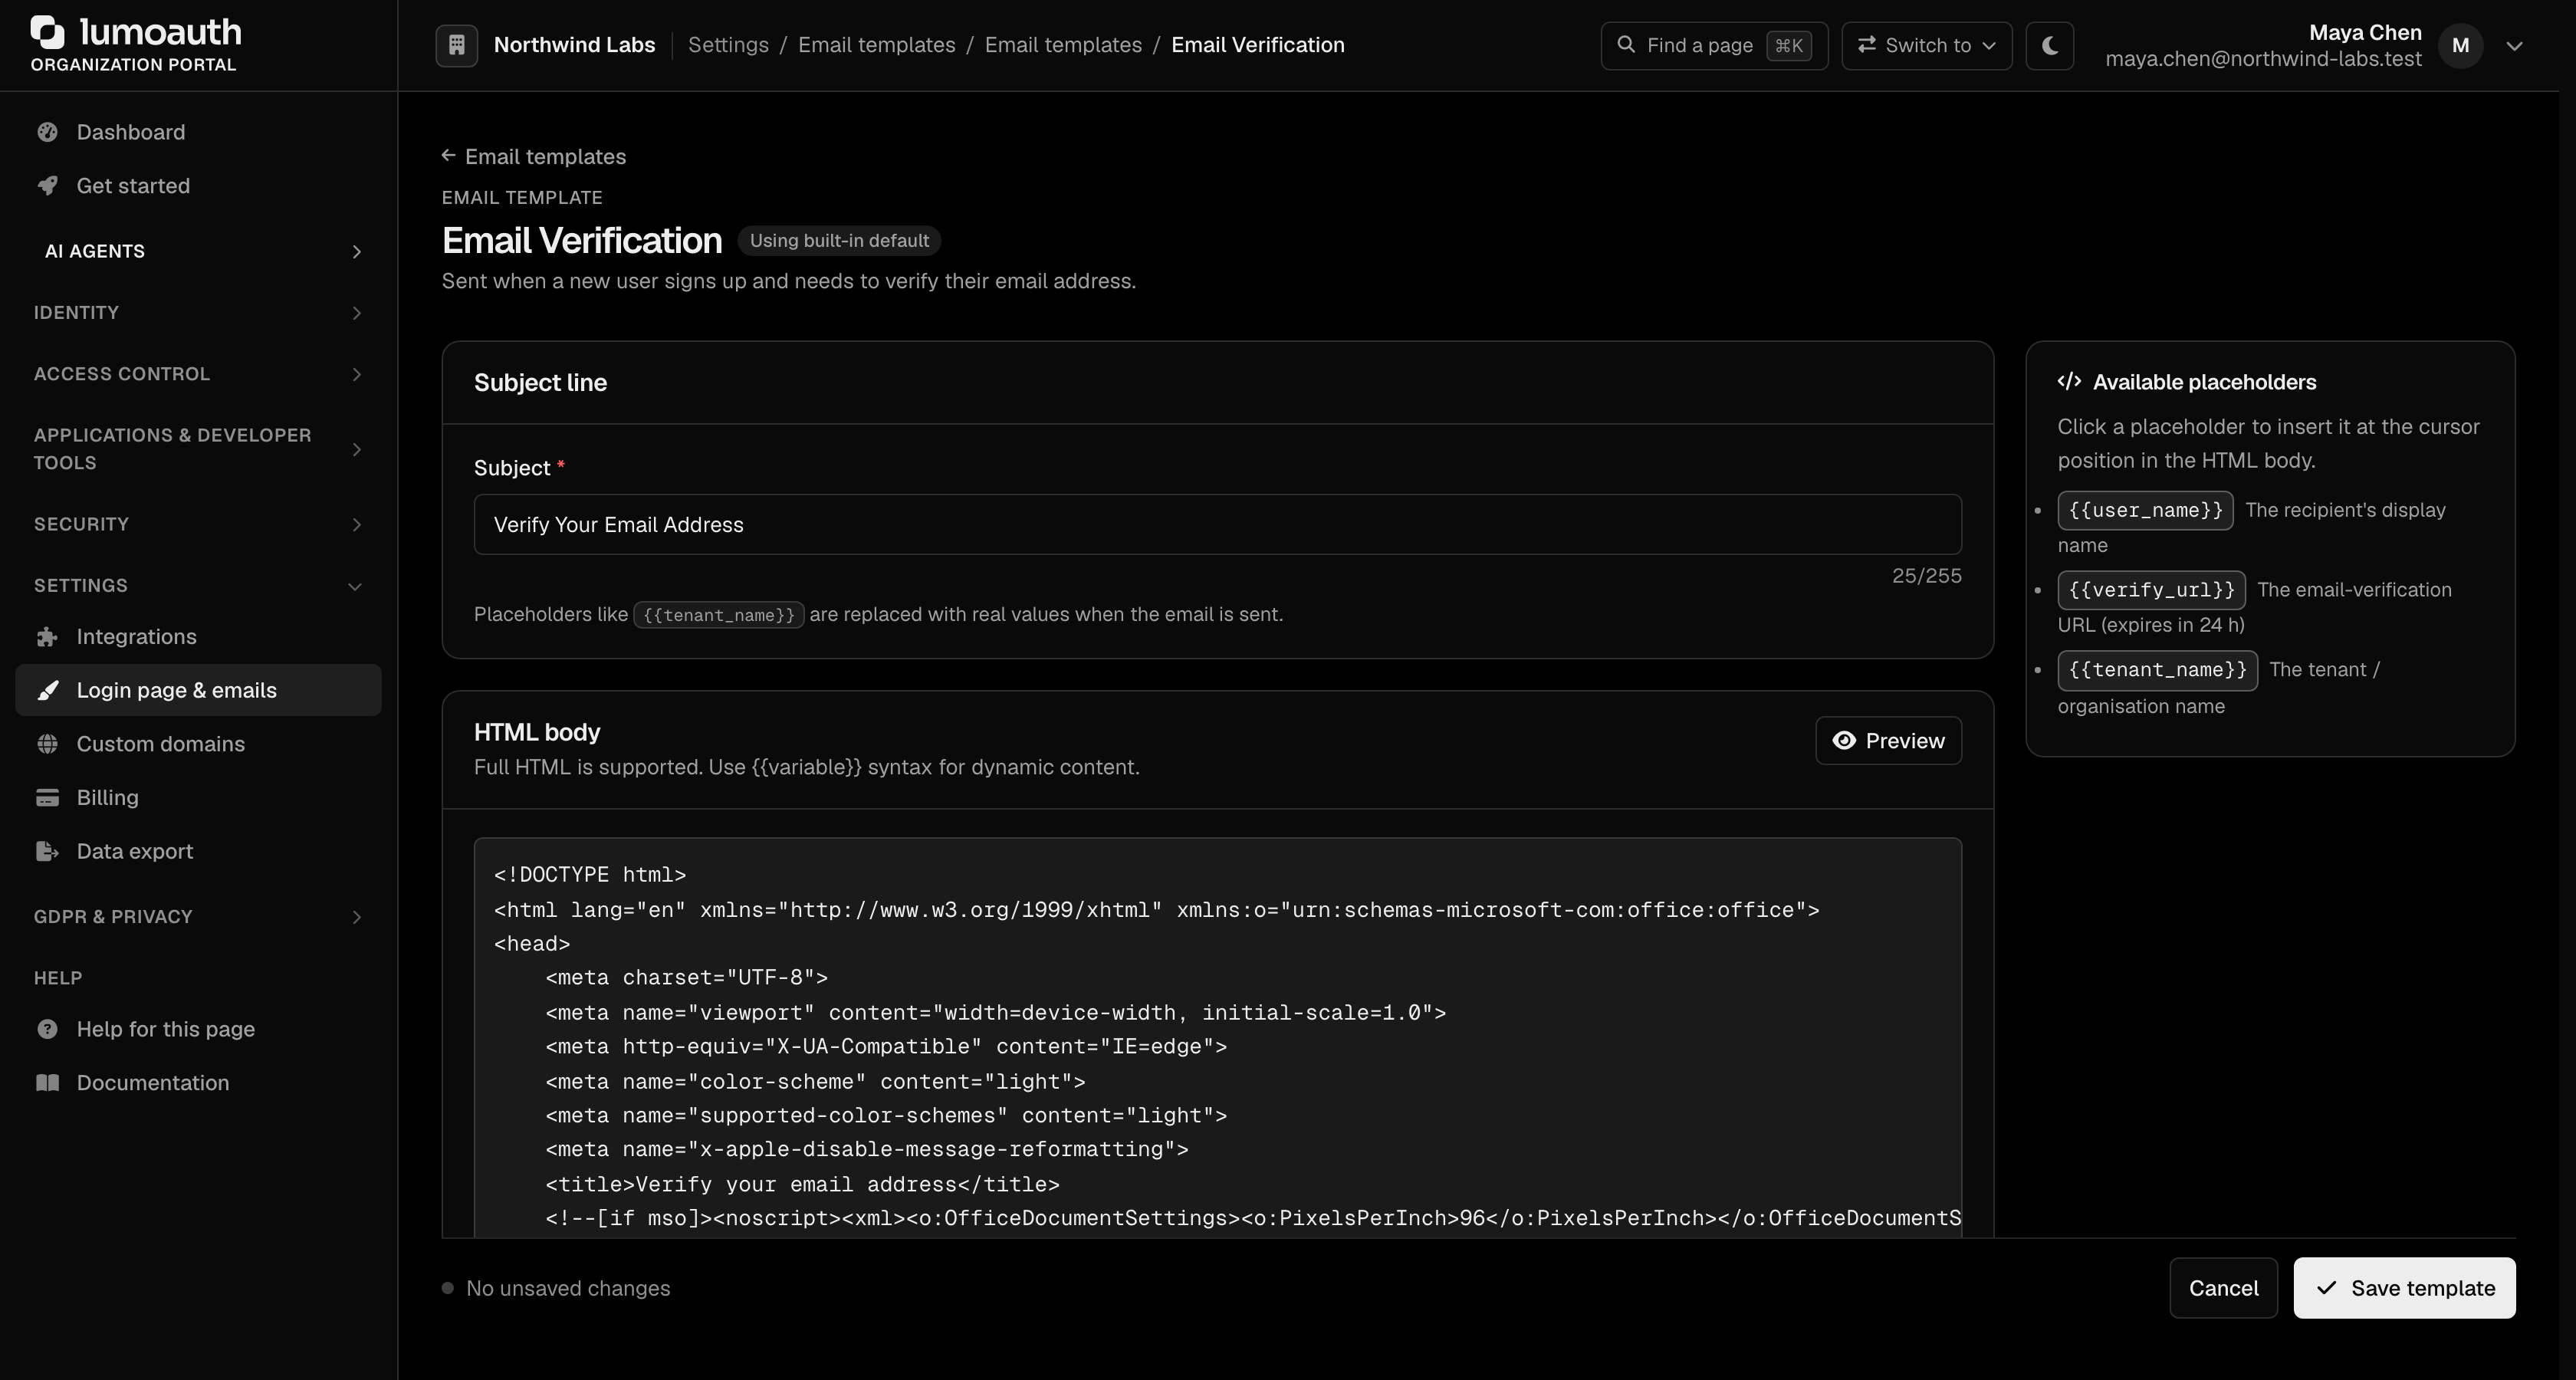This screenshot has height=1380, width=2576.
Task: Click the Dashboard gauge icon
Action: (x=47, y=132)
